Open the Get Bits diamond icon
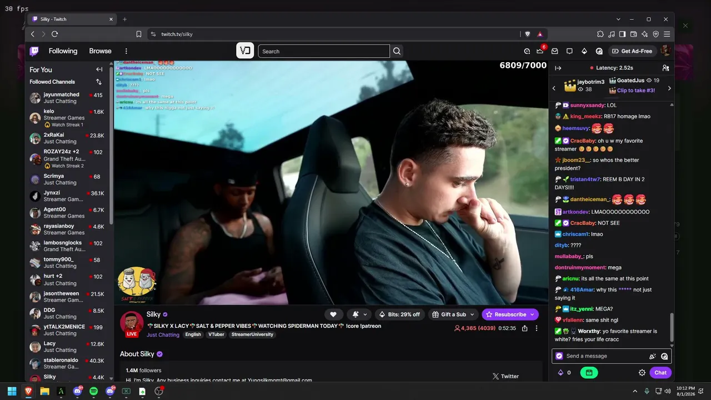 [x=584, y=51]
